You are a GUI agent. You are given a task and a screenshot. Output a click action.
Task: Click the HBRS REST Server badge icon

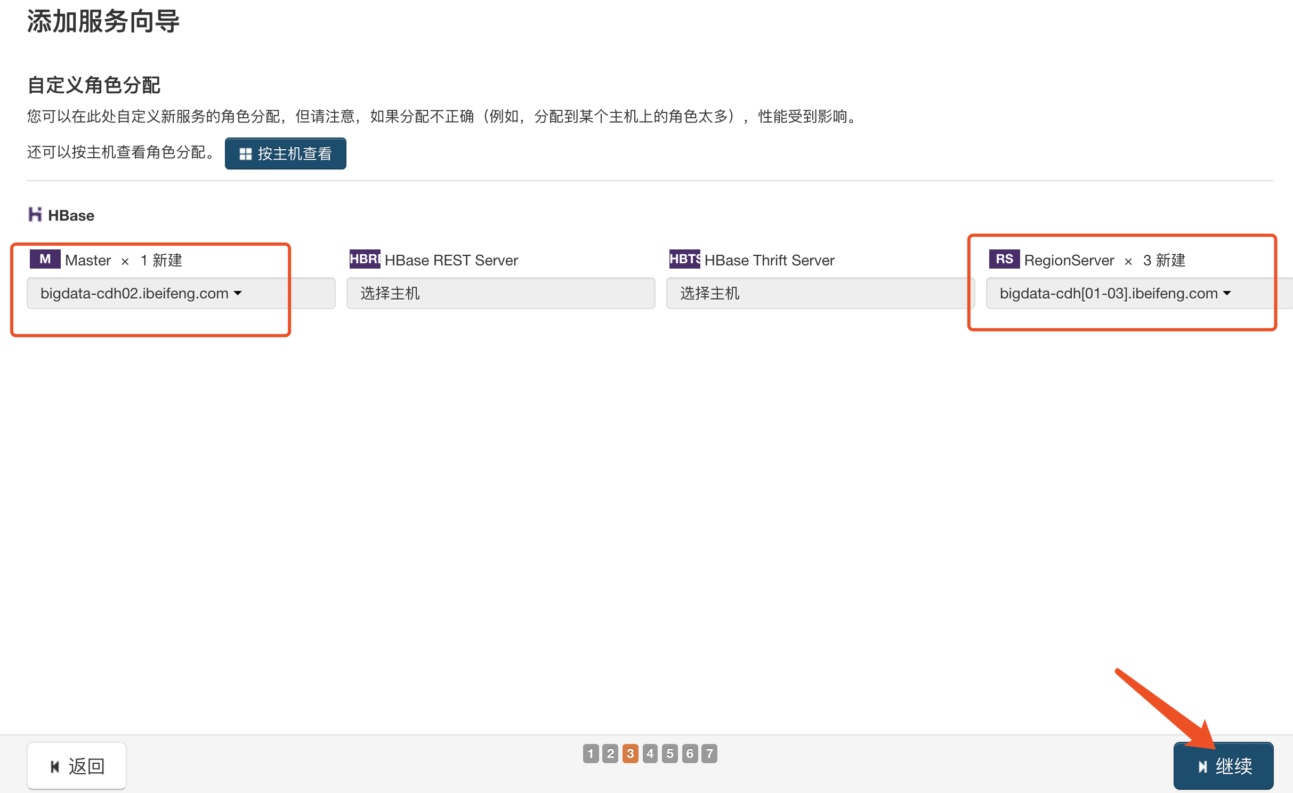[365, 260]
